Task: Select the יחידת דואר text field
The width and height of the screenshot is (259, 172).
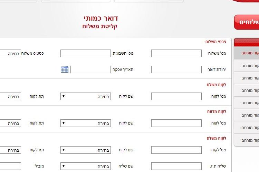Action: (x=176, y=69)
